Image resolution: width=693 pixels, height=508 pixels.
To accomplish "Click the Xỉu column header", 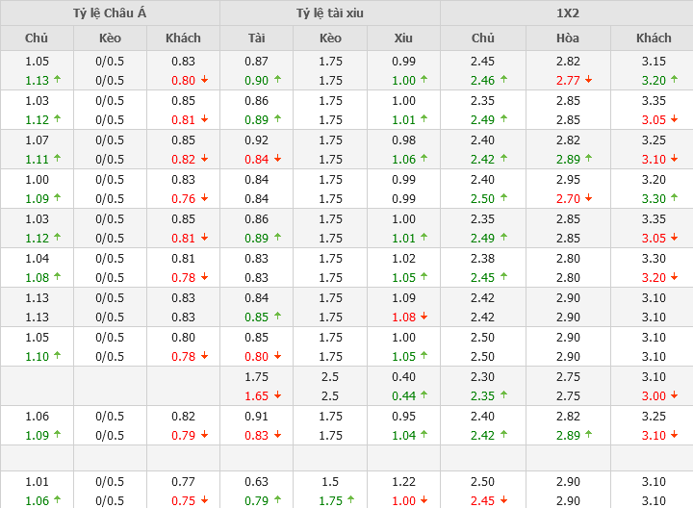I will (403, 38).
